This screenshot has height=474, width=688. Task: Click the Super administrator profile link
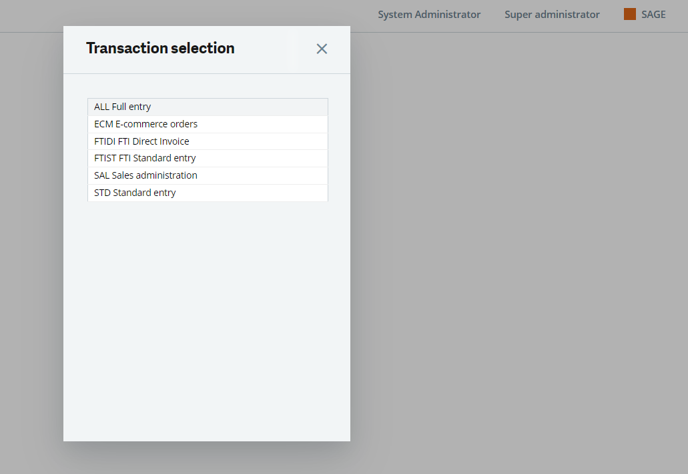point(552,15)
